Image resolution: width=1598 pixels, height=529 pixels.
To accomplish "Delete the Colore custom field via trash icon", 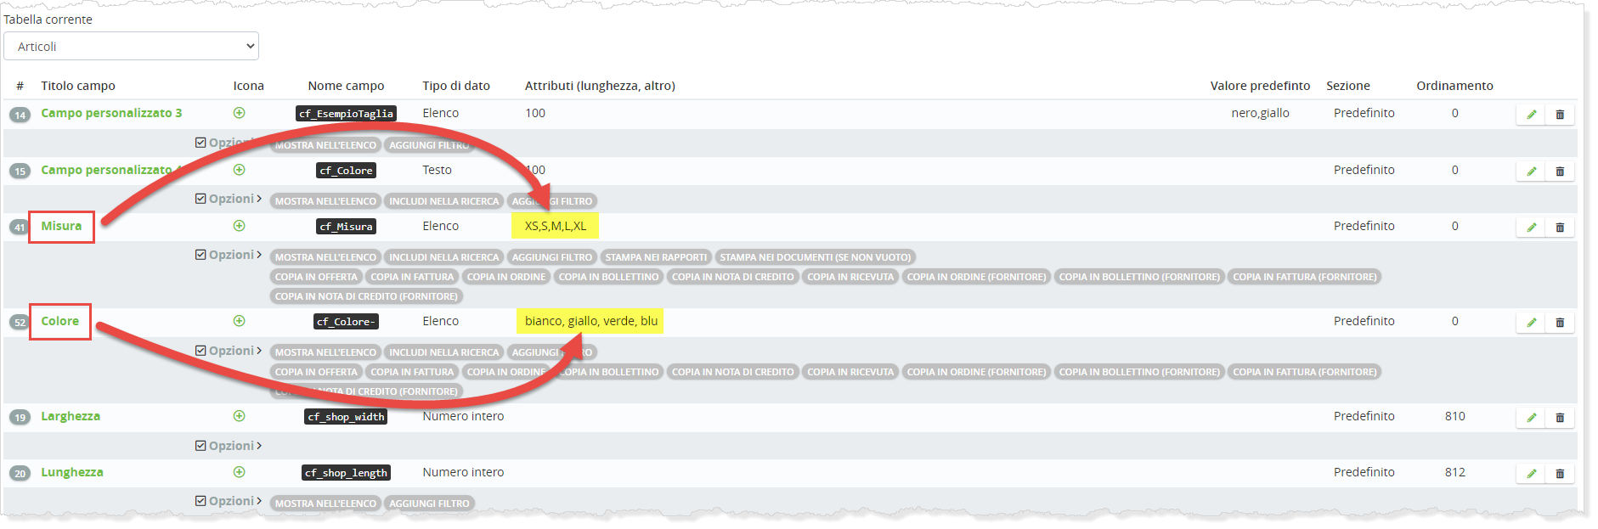I will (x=1560, y=323).
